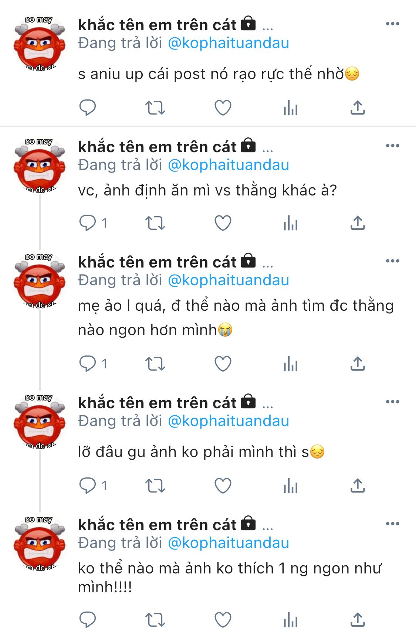Reply to the 'rạo rực thế nhờ' tweet
Viewport: 416px width, 637px height.
coord(88,108)
